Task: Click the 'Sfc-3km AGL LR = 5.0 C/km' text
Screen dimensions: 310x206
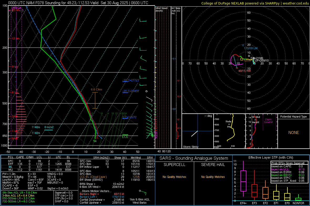Action: pos(20,193)
